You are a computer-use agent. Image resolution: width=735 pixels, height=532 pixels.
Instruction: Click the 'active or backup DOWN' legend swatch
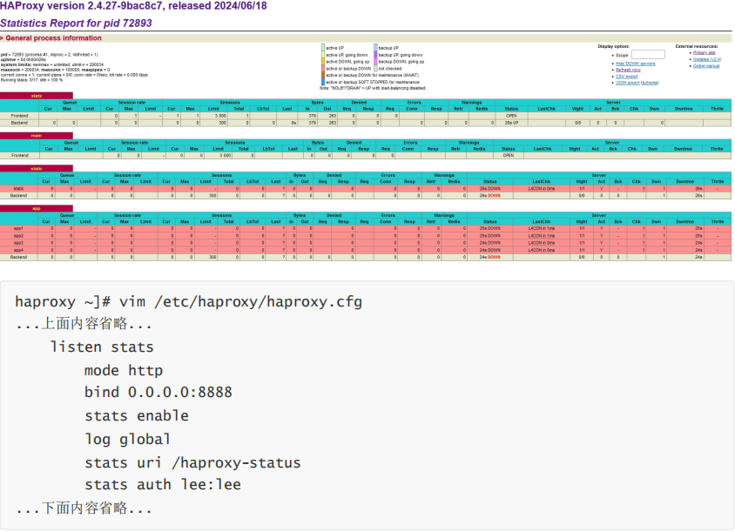tap(323, 69)
